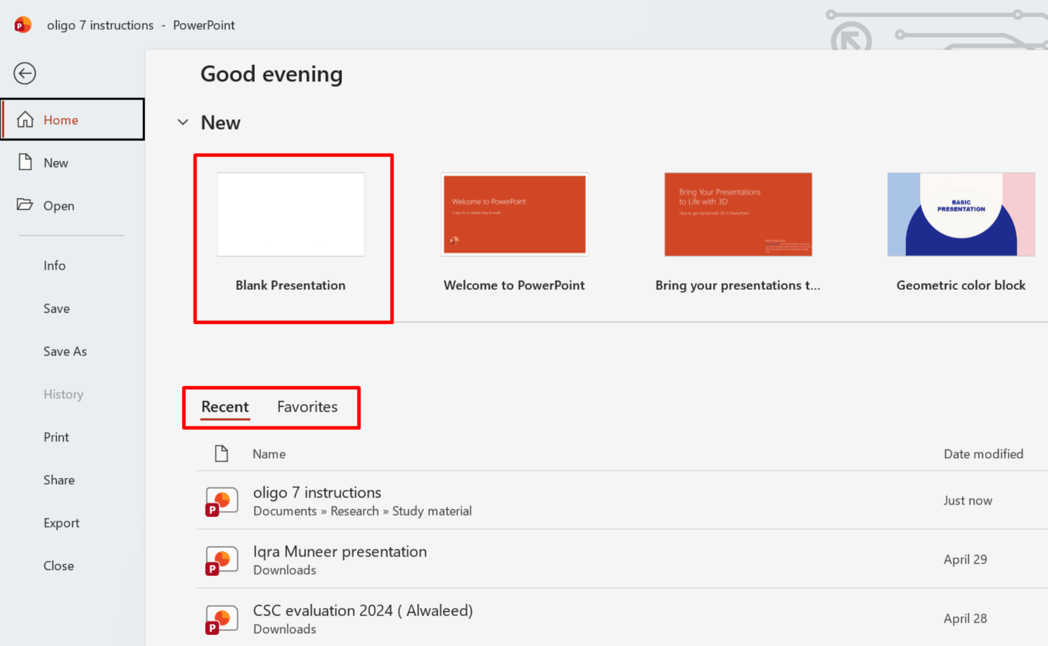Click the PowerPoint file icon for oligo 7 instructions
Viewport: 1048px width, 646px height.
click(x=221, y=501)
